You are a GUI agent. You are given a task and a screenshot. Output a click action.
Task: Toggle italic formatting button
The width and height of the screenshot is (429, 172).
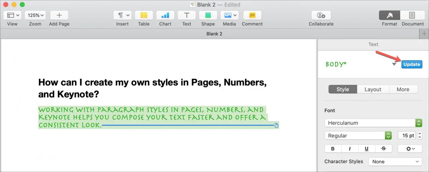350,149
